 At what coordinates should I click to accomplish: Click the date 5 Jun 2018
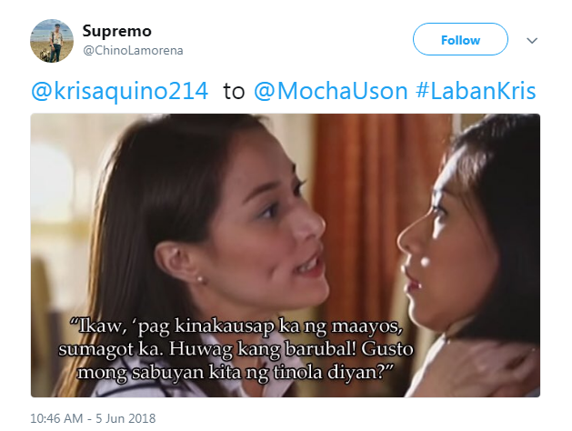(x=125, y=418)
